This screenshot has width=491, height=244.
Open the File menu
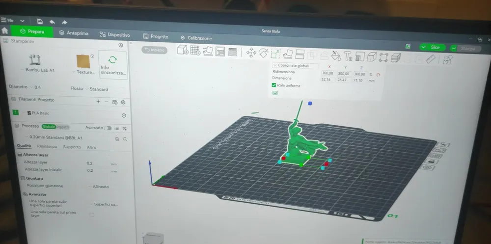[7, 20]
